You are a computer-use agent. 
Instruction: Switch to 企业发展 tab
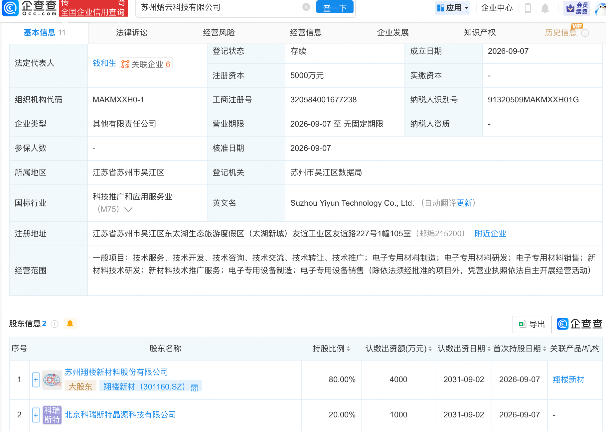coord(393,33)
